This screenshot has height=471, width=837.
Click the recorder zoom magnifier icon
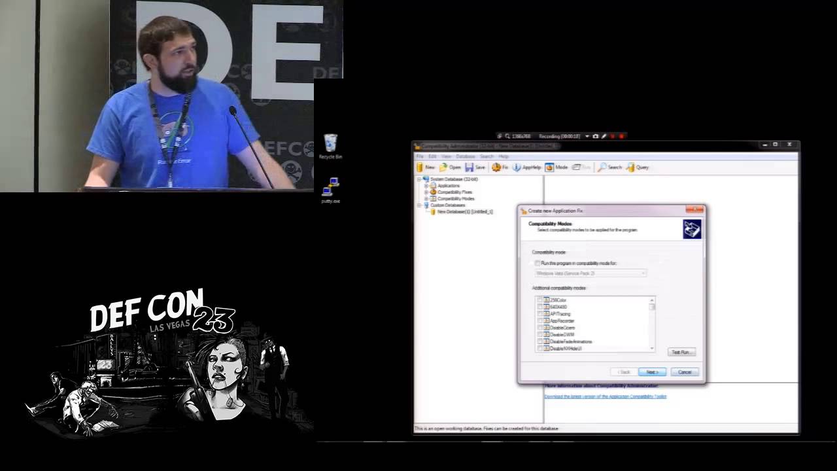pyautogui.click(x=507, y=136)
